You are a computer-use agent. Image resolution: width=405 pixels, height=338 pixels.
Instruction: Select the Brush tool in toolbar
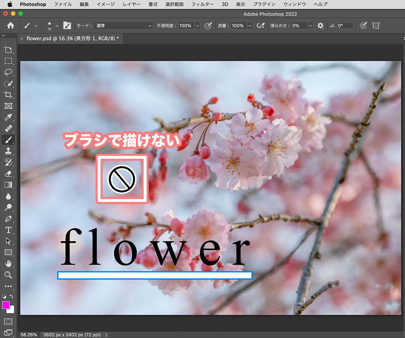[8, 140]
